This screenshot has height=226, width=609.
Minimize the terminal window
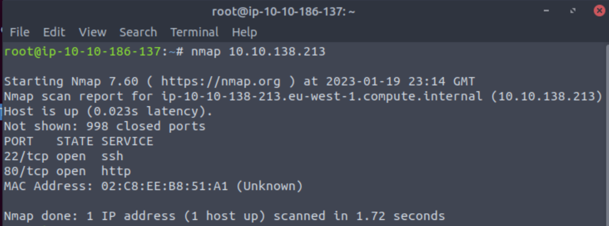click(x=548, y=11)
